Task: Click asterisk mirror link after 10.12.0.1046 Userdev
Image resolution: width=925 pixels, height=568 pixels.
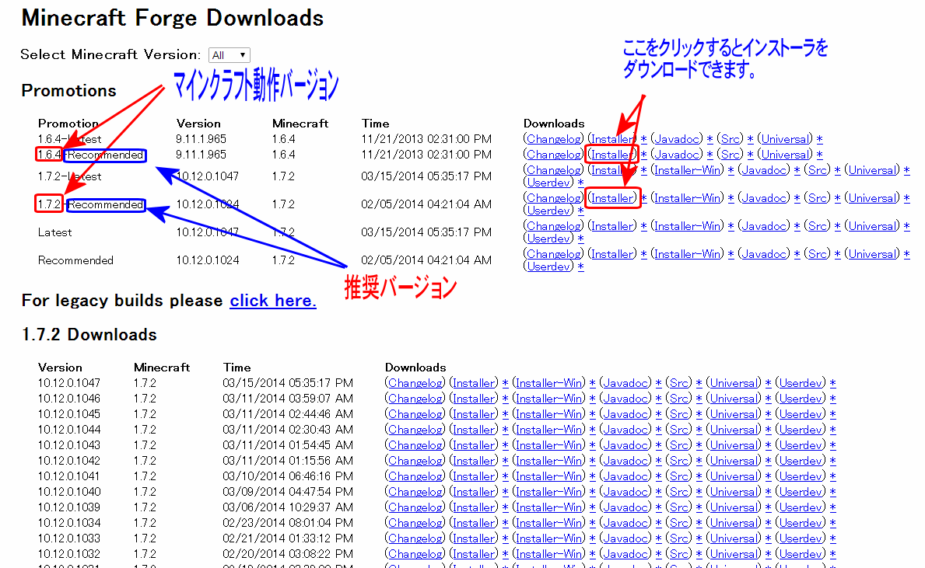Action: 833,399
